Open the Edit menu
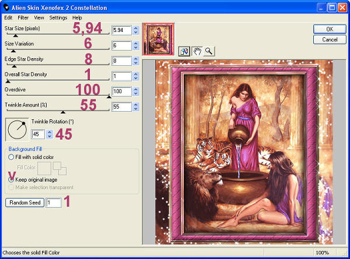 pyautogui.click(x=8, y=17)
